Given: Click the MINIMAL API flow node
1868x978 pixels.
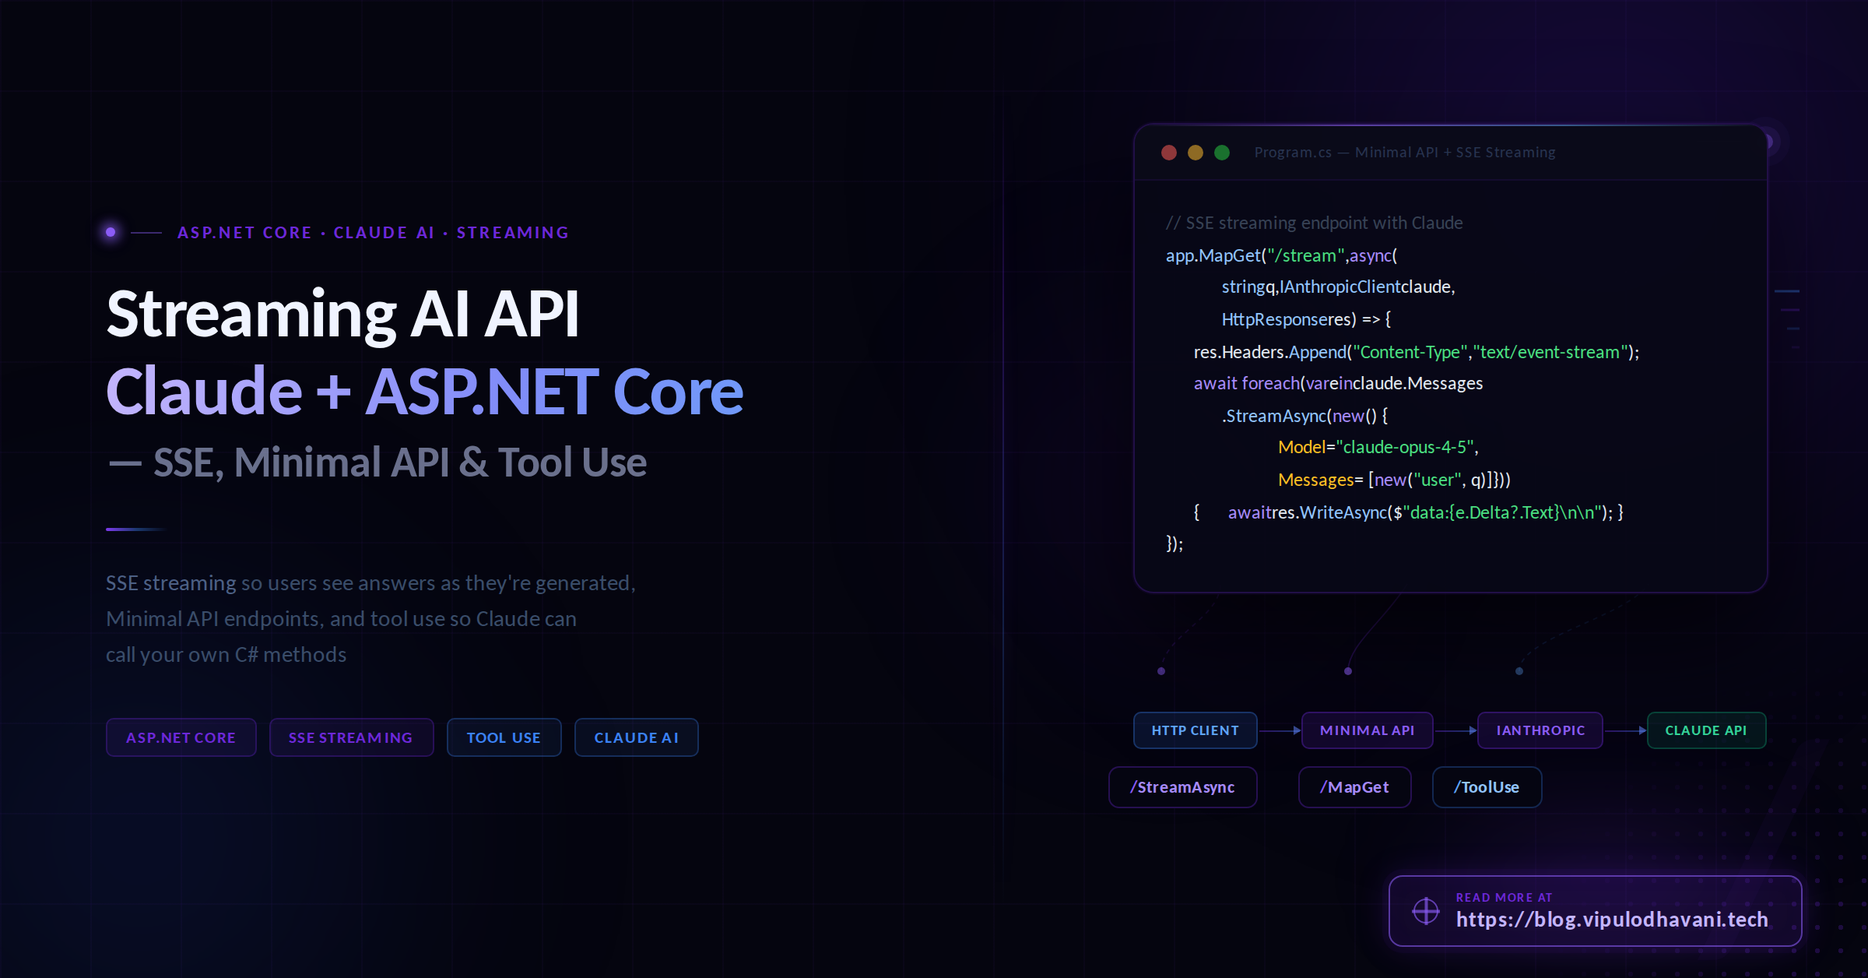Looking at the screenshot, I should click(1367, 730).
